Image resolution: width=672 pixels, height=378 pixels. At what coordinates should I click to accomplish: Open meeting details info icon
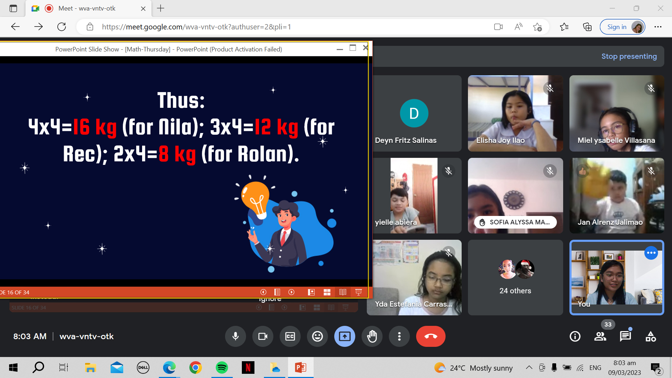[575, 336]
